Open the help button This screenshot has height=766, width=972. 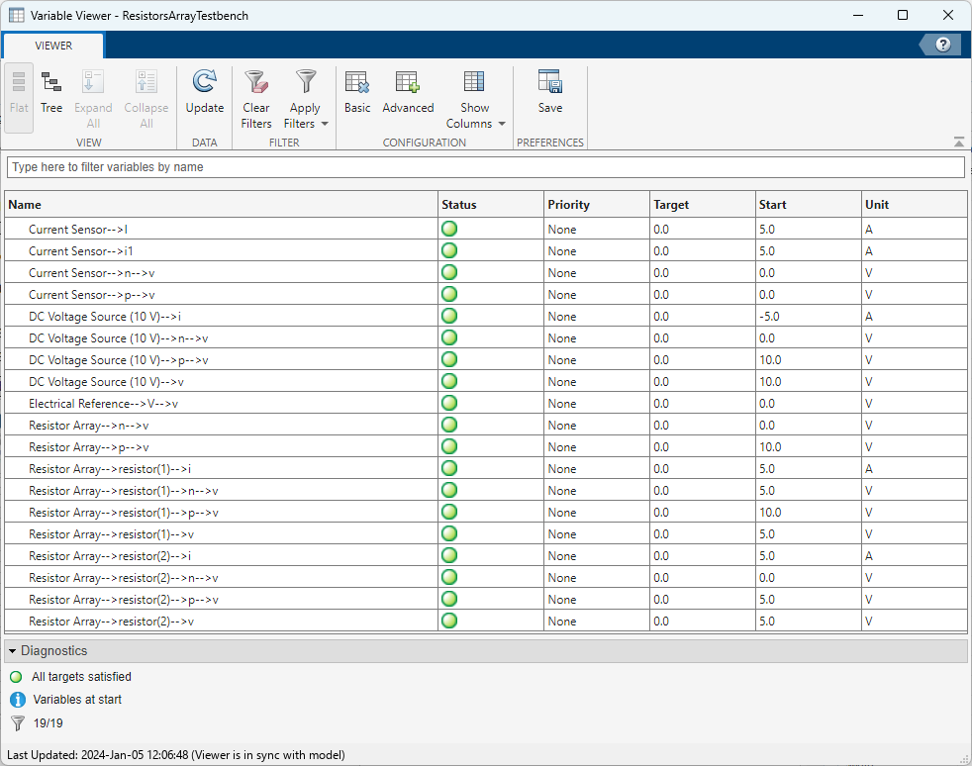coord(942,45)
